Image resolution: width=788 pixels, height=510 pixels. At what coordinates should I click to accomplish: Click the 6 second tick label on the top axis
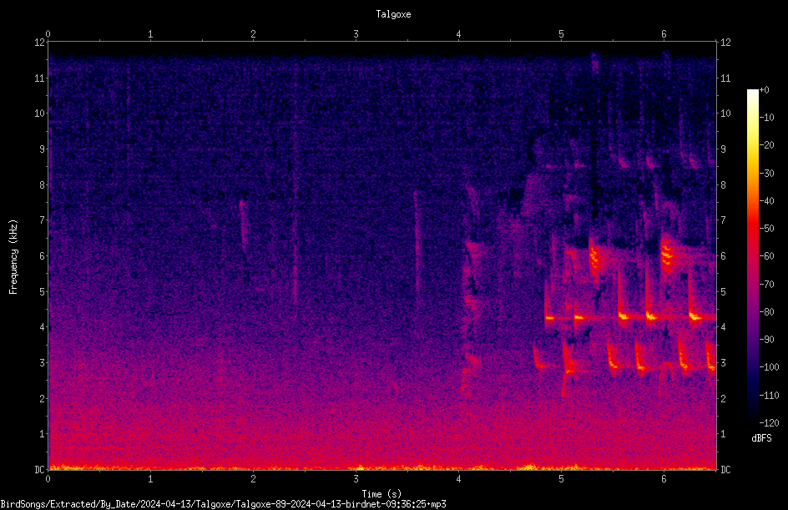pyautogui.click(x=664, y=34)
